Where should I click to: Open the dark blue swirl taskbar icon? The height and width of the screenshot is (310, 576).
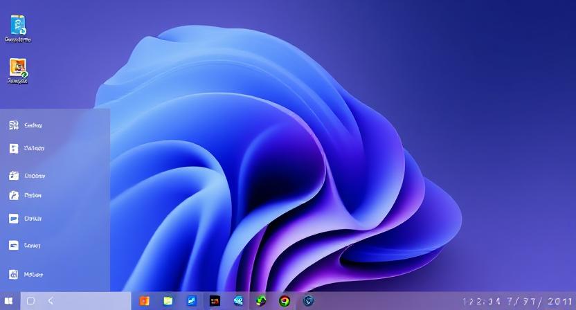308,301
